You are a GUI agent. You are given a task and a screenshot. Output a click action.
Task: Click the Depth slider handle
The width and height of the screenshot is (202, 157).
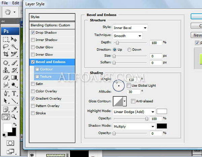(x=117, y=43)
